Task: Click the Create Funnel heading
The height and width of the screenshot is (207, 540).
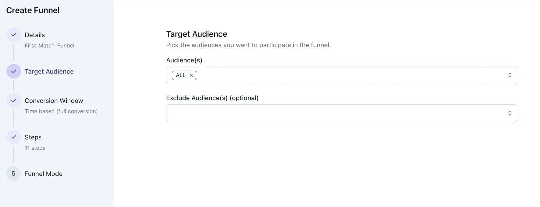Action: [x=33, y=10]
